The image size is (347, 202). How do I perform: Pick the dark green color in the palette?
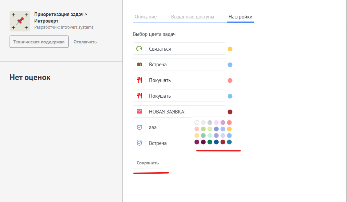coord(210,142)
